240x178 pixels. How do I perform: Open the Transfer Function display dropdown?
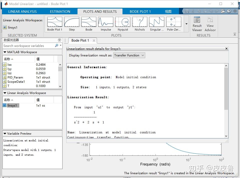click(x=129, y=55)
